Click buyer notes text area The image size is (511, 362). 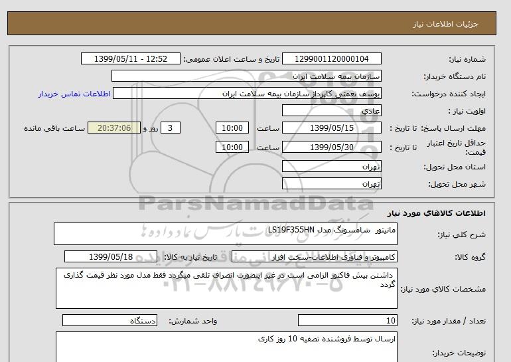[x=226, y=347]
